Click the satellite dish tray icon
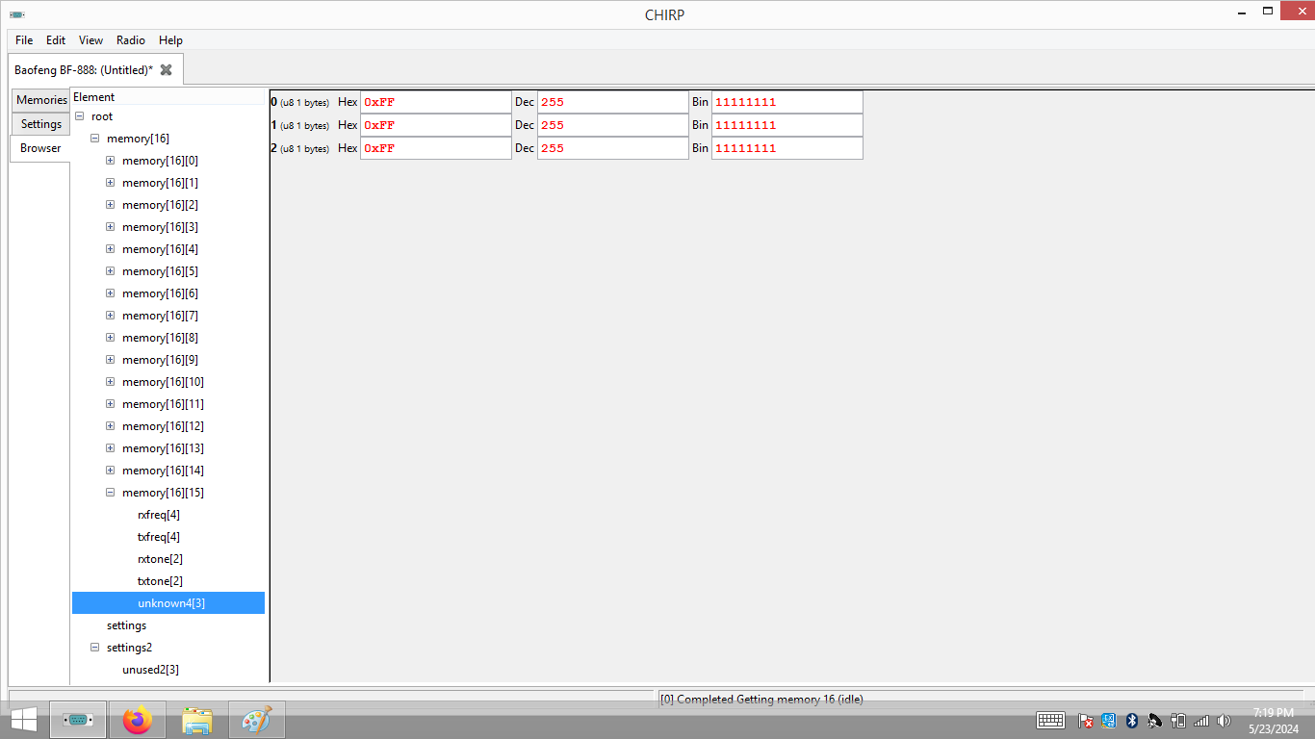This screenshot has width=1315, height=739. coord(1155,720)
